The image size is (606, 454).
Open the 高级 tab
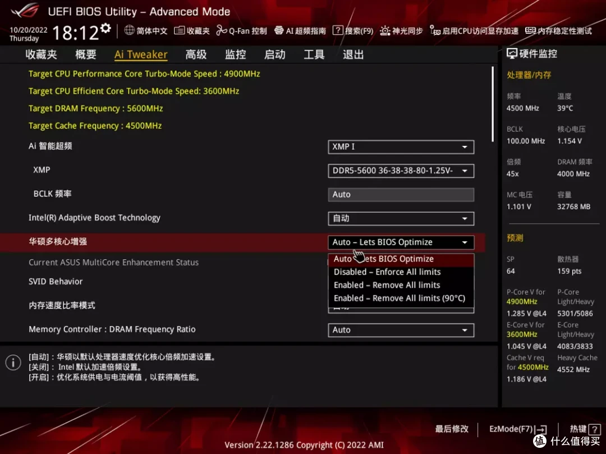(x=196, y=54)
